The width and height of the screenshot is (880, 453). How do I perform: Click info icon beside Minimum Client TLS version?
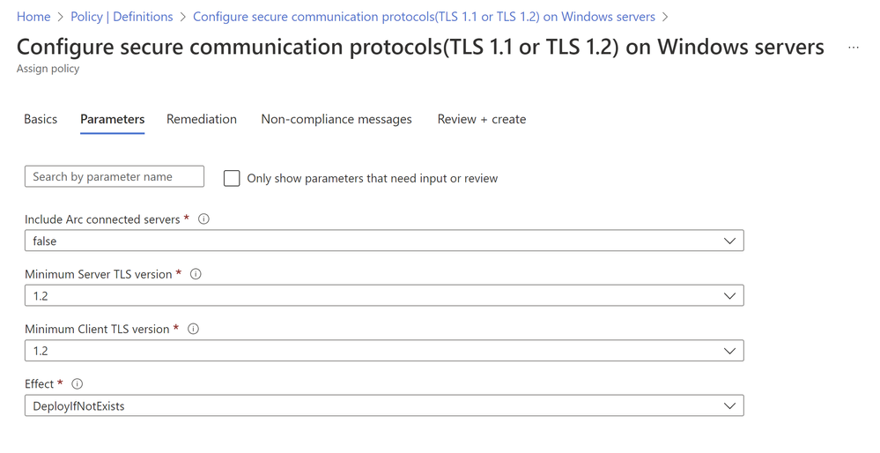[193, 329]
